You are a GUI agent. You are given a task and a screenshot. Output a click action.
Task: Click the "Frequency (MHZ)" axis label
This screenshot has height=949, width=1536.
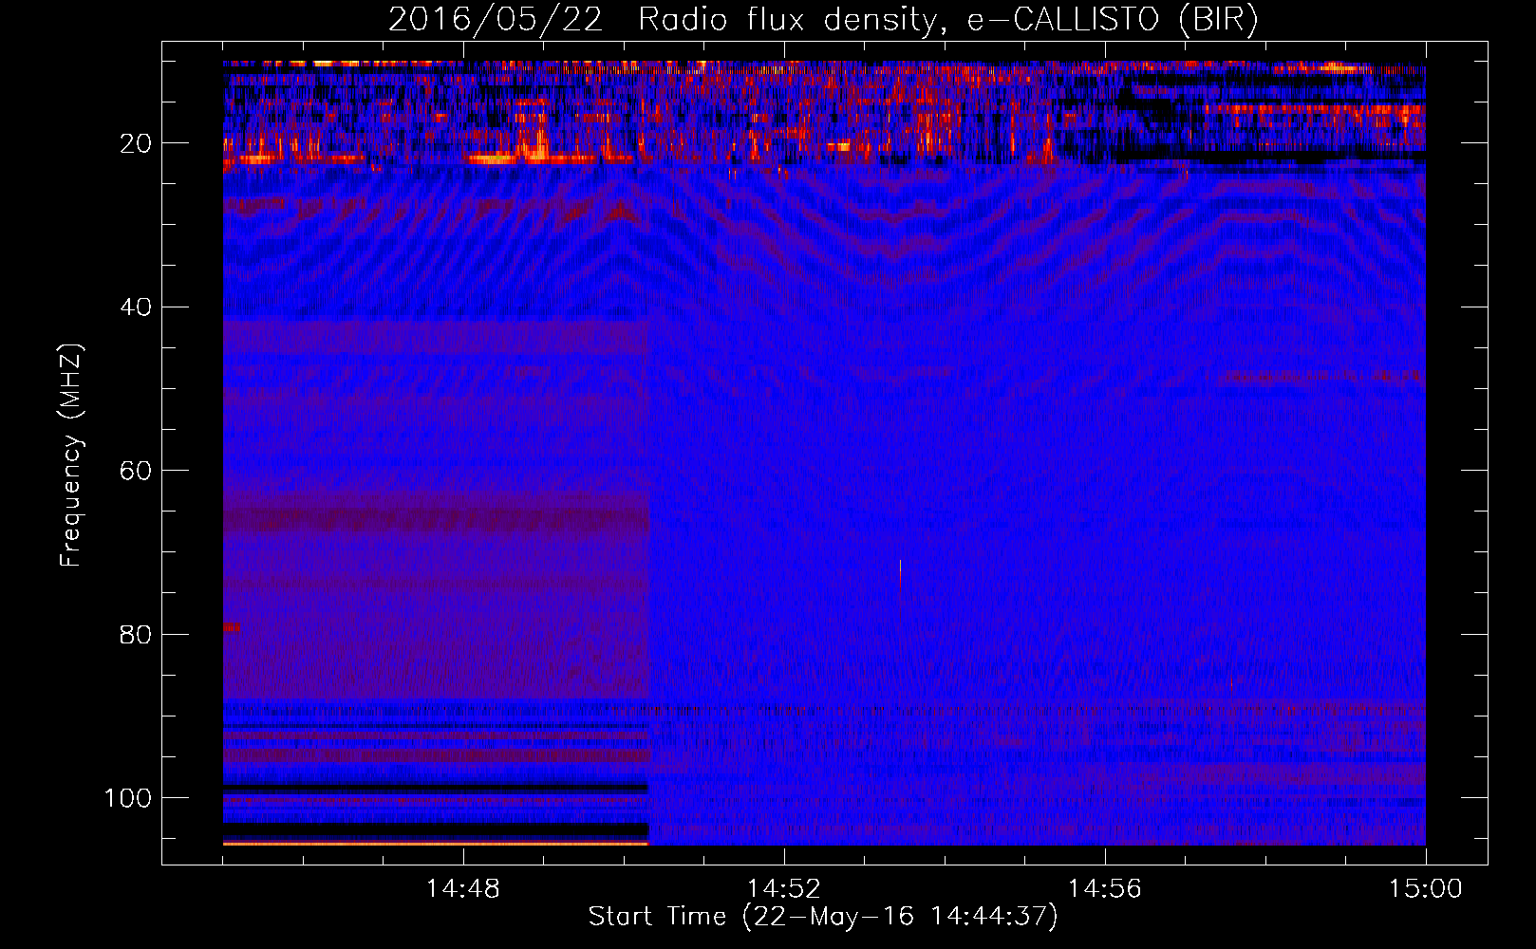click(71, 456)
